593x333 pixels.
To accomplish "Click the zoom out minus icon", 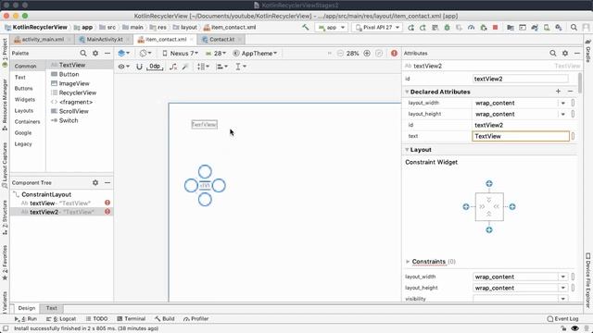I will point(340,54).
